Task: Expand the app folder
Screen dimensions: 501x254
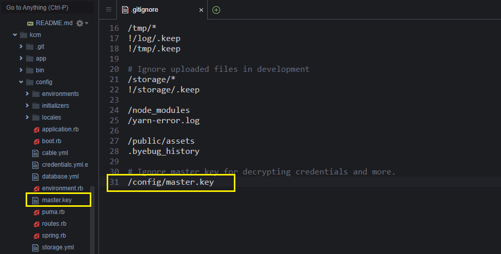Action: coord(21,58)
